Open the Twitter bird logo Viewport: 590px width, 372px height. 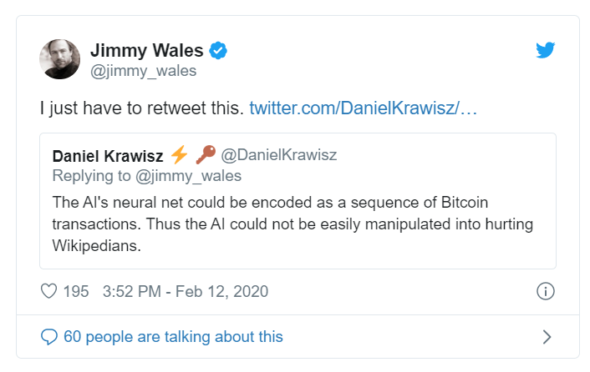[545, 51]
